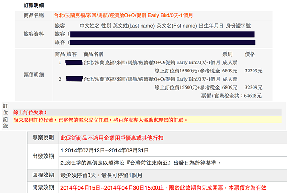The image size is (287, 193).
Task: Click the orange product name link at top
Action: 123,15
